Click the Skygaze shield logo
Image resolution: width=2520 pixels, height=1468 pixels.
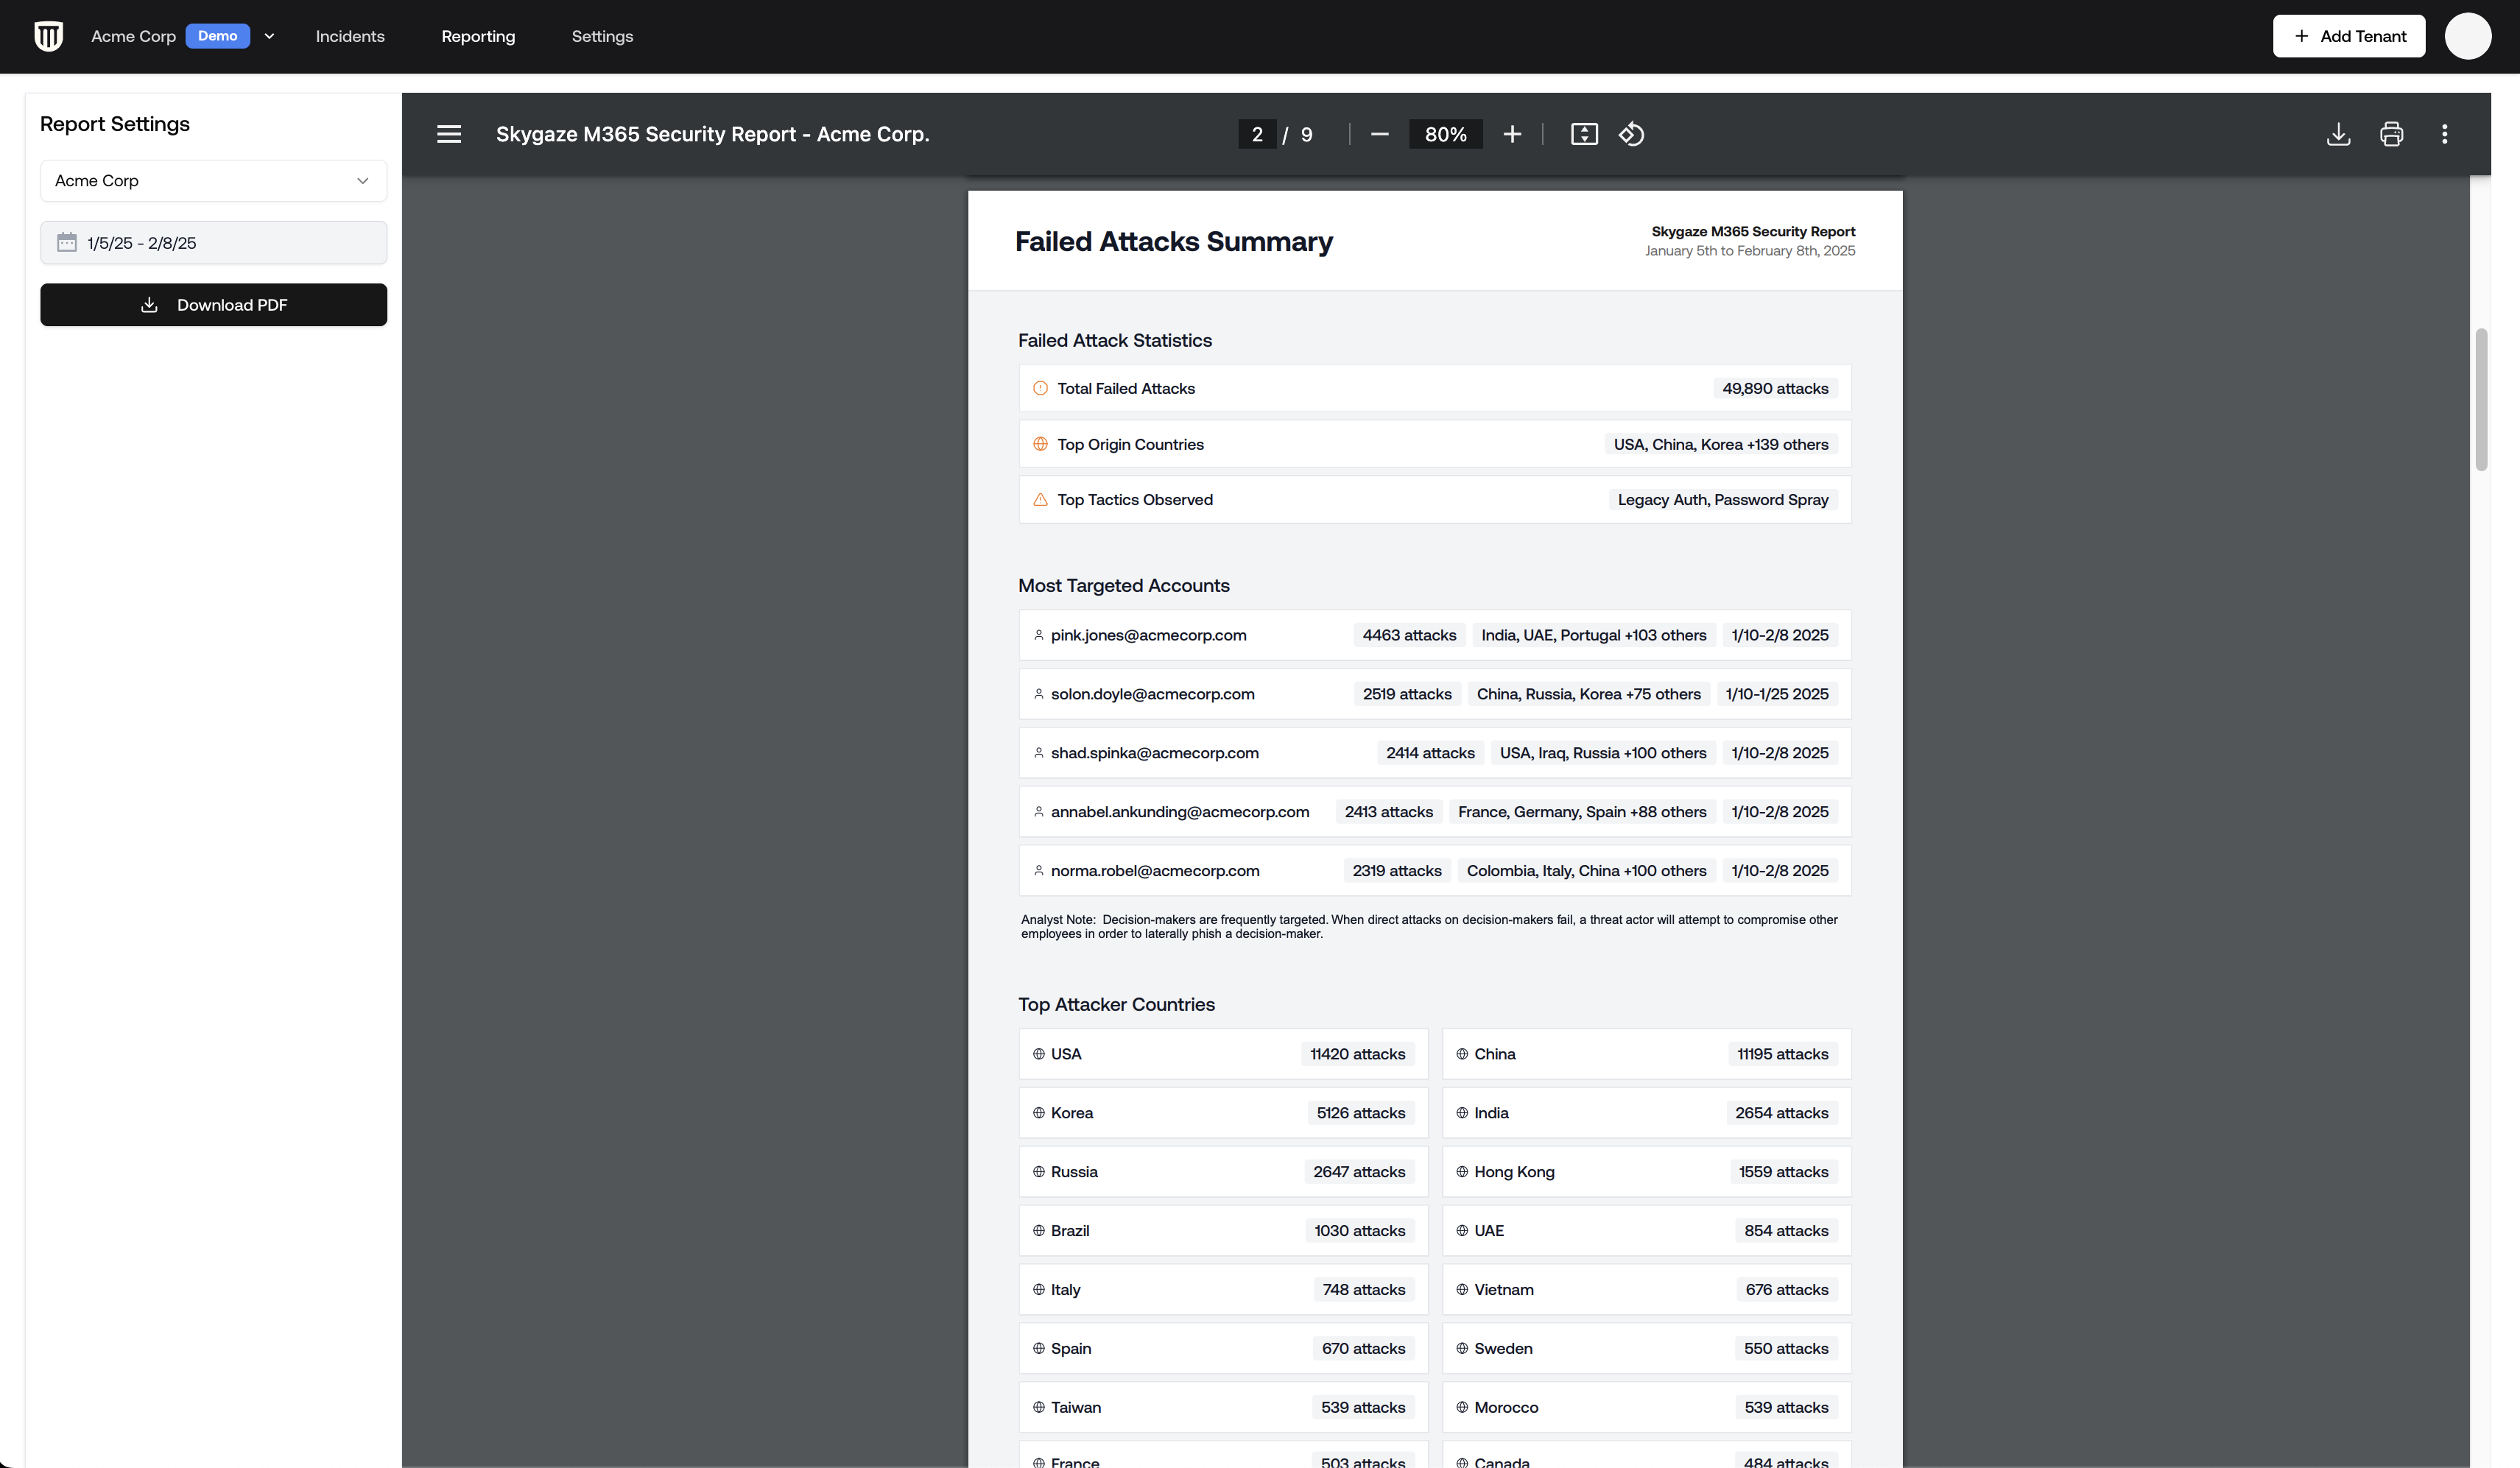click(48, 36)
